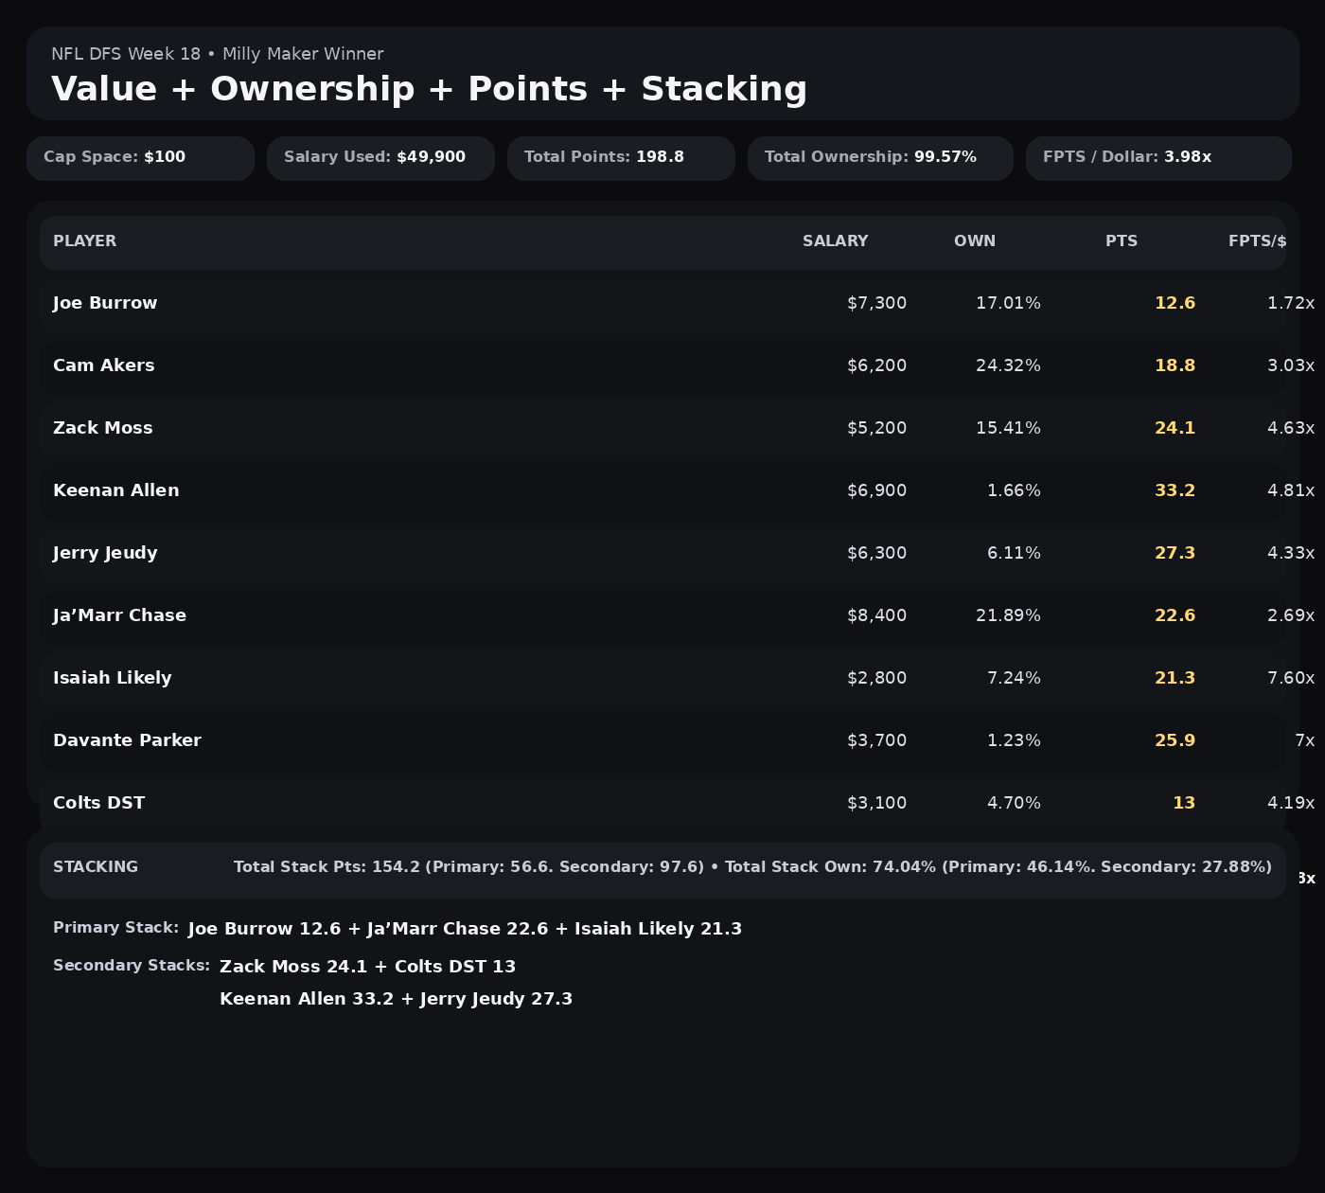Click the Colts DST row name
This screenshot has height=1193, width=1325.
click(99, 804)
